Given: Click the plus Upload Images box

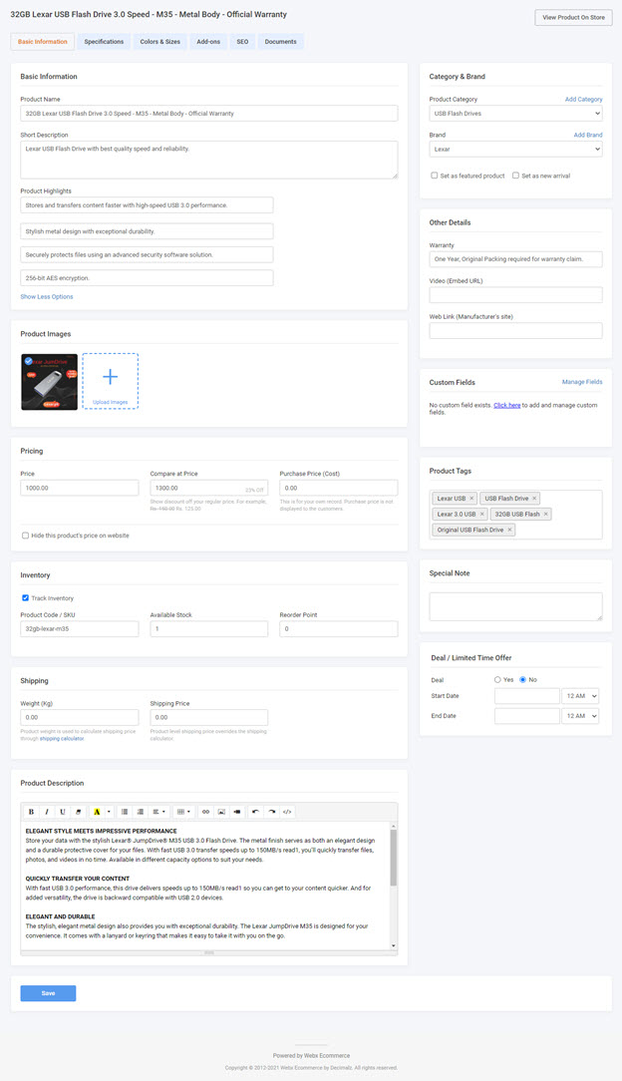Looking at the screenshot, I should click(111, 381).
